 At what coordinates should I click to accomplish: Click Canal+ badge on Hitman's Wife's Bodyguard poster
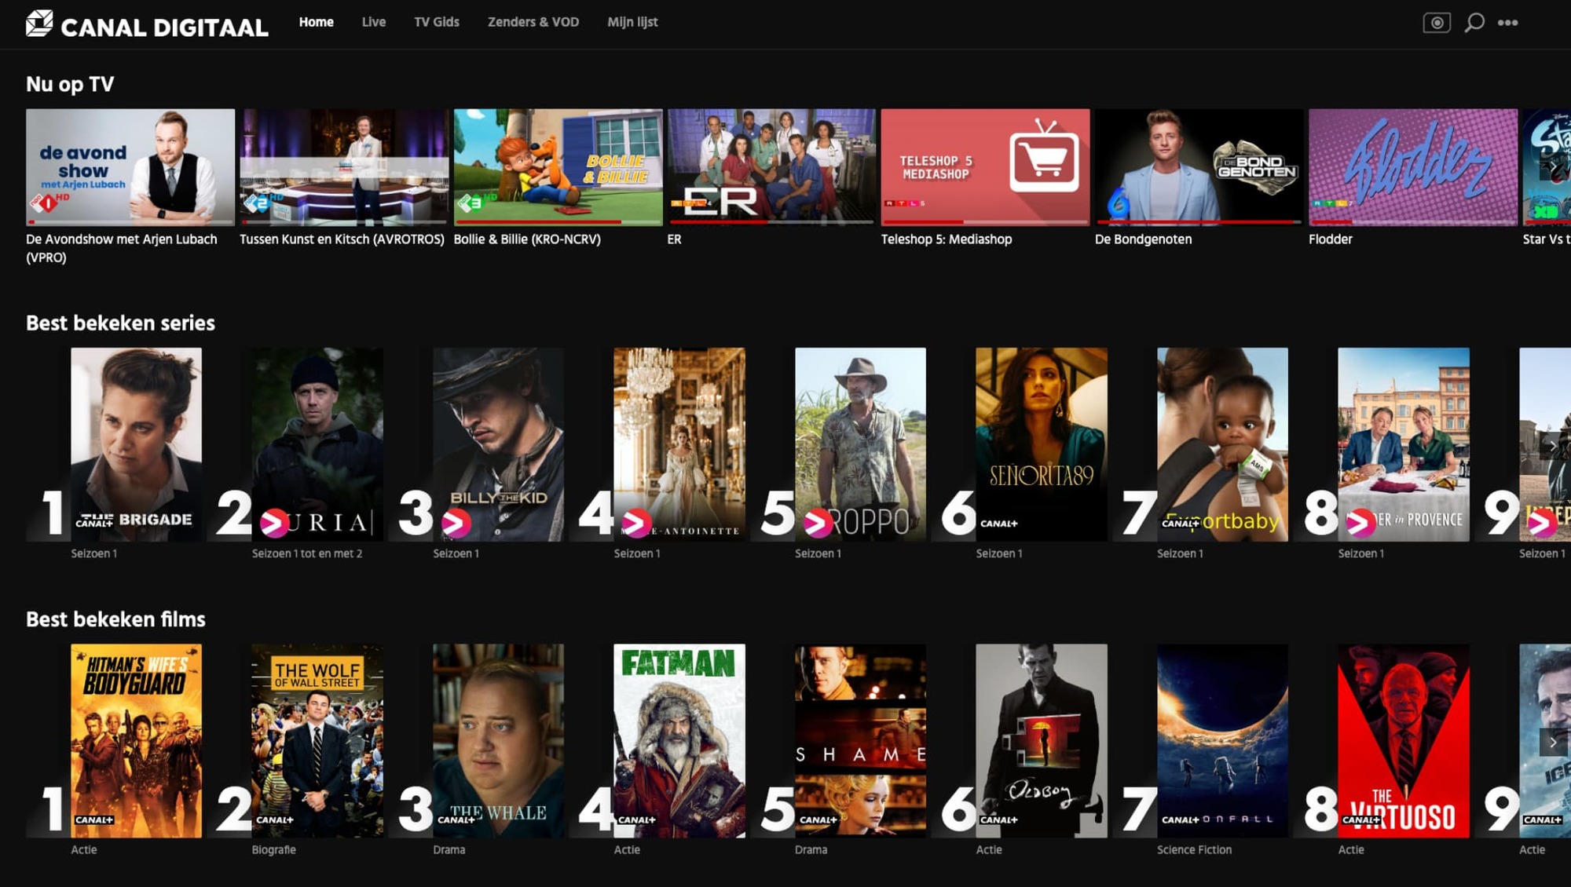click(94, 819)
